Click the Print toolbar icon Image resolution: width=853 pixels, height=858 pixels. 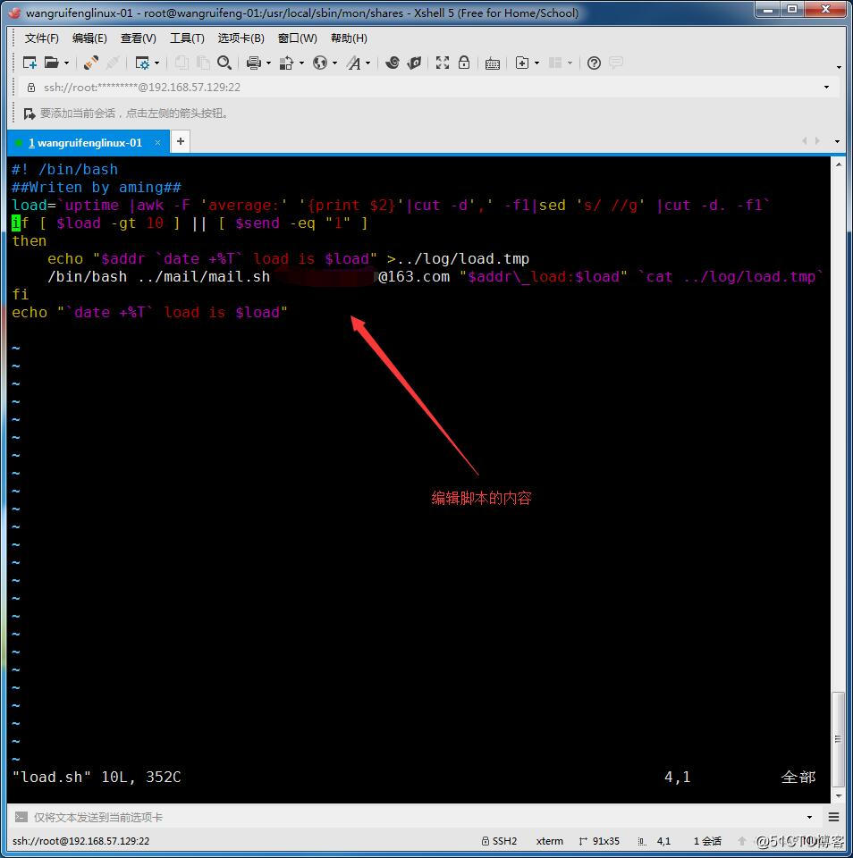(x=254, y=63)
